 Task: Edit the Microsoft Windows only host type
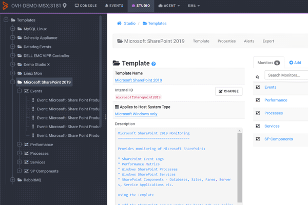point(136,114)
